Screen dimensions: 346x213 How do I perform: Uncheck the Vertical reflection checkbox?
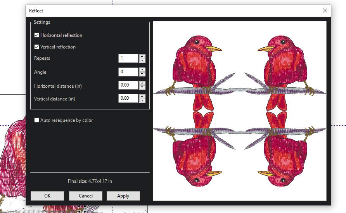(36, 47)
